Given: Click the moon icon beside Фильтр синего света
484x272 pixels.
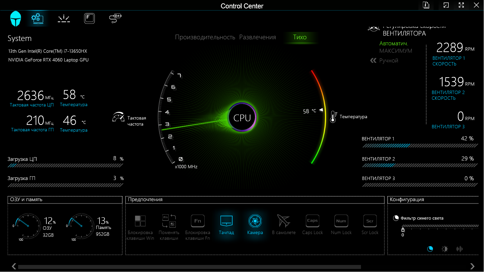Looking at the screenshot, I should coord(396,218).
